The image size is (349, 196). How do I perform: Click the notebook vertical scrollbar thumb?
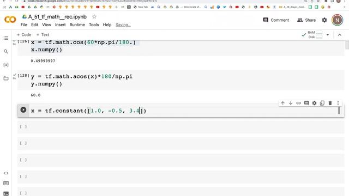pos(347,45)
